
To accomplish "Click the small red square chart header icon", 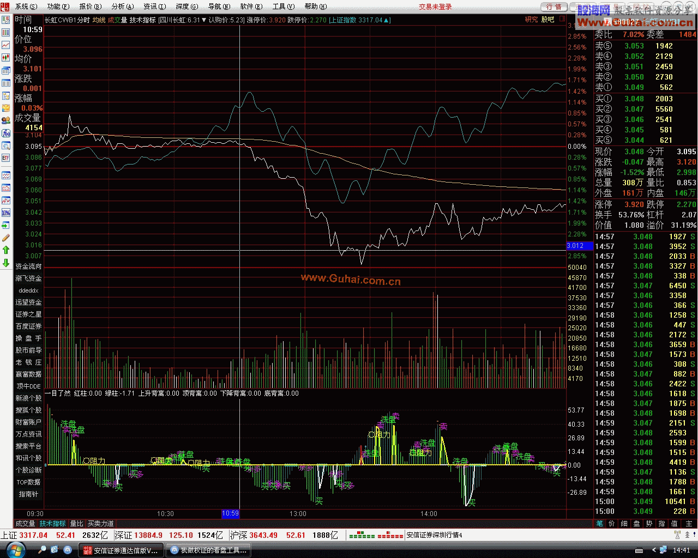I will 562,19.
